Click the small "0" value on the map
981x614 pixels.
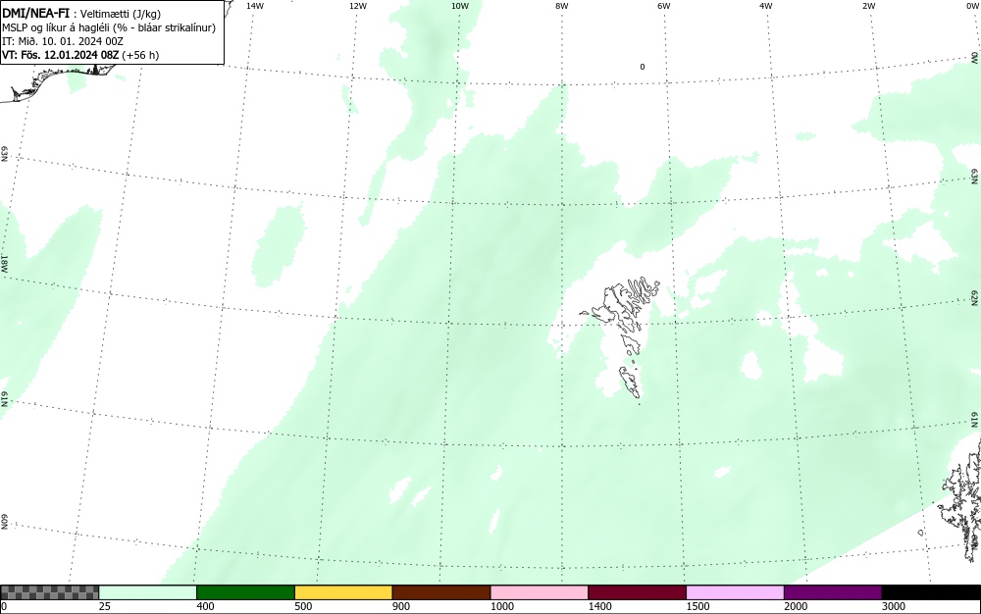point(642,67)
